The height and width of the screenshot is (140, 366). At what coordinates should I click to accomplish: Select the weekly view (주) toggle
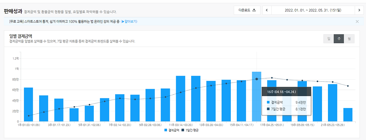[339, 39]
